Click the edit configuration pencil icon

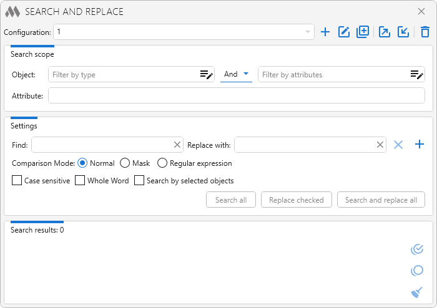(x=343, y=32)
